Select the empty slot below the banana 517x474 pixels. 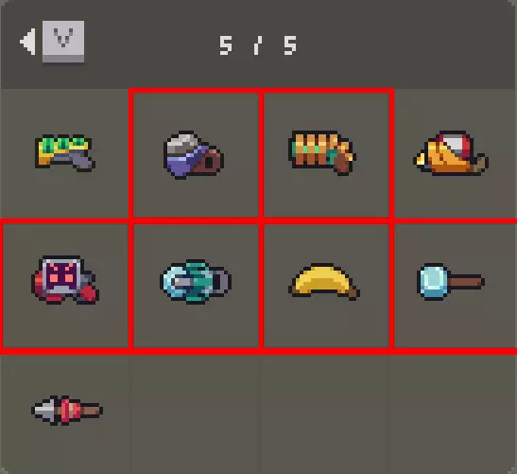pyautogui.click(x=324, y=413)
